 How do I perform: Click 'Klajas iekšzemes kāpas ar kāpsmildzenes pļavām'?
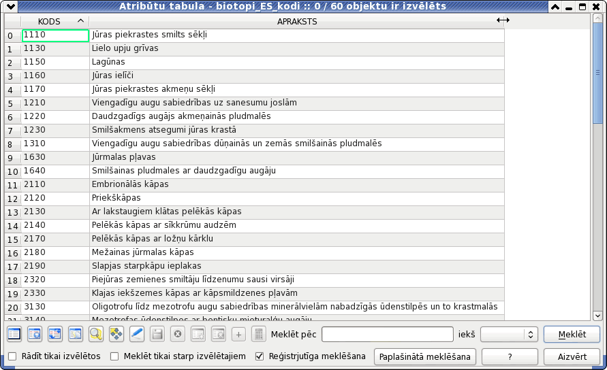(296, 293)
